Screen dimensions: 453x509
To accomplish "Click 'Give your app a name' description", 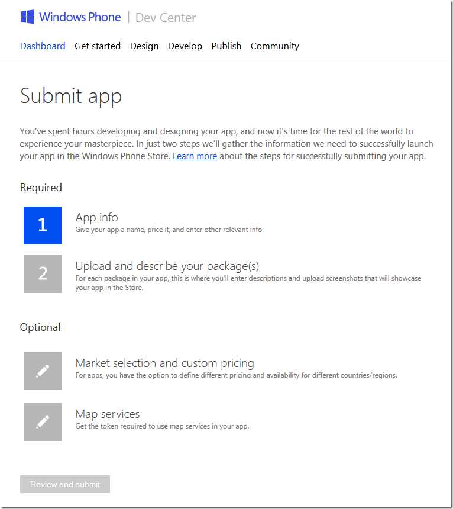I will [x=169, y=230].
